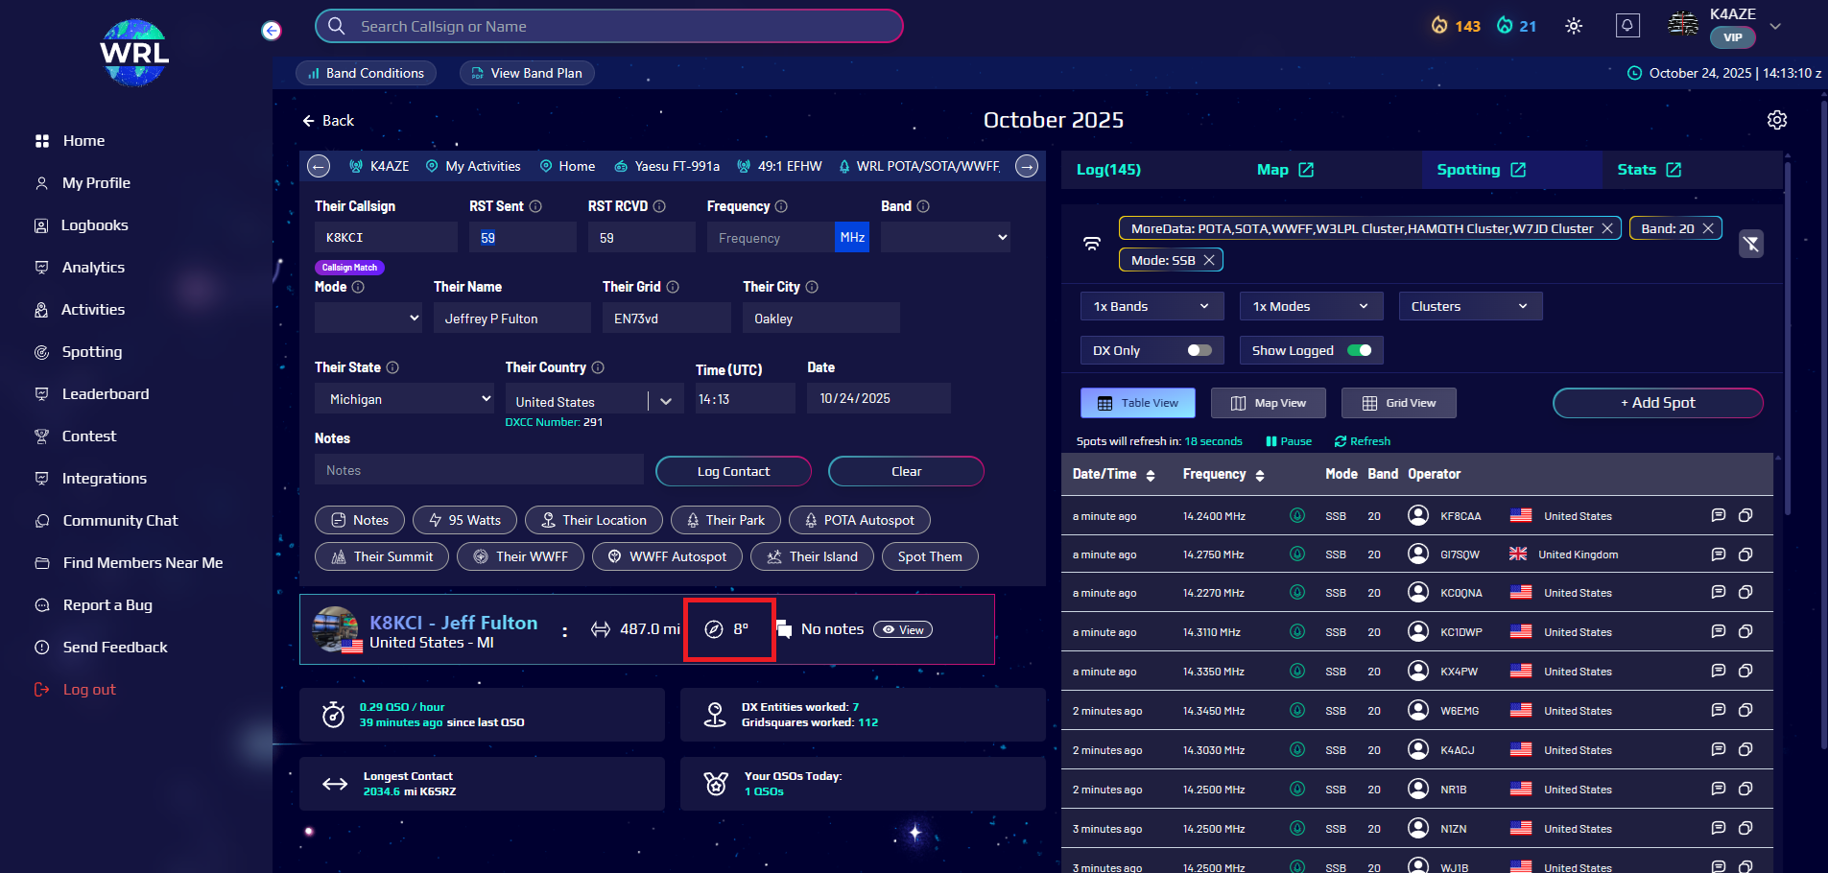Open comment icon on KF8CAA spot row
This screenshot has width=1828, height=873.
[x=1719, y=515]
